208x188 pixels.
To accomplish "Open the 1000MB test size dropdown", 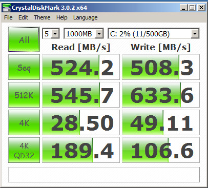I will click(84, 33).
